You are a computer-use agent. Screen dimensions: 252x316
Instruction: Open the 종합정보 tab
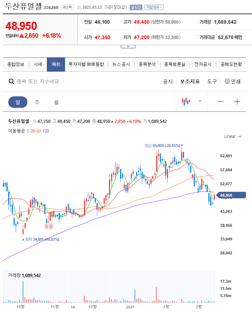tap(16, 64)
